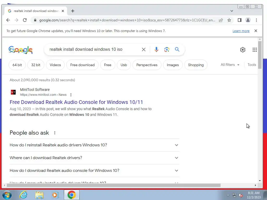Screen dimensions: 267x200
Task: Open Free Download Realtek Audio Console link
Action: pyautogui.click(x=76, y=102)
